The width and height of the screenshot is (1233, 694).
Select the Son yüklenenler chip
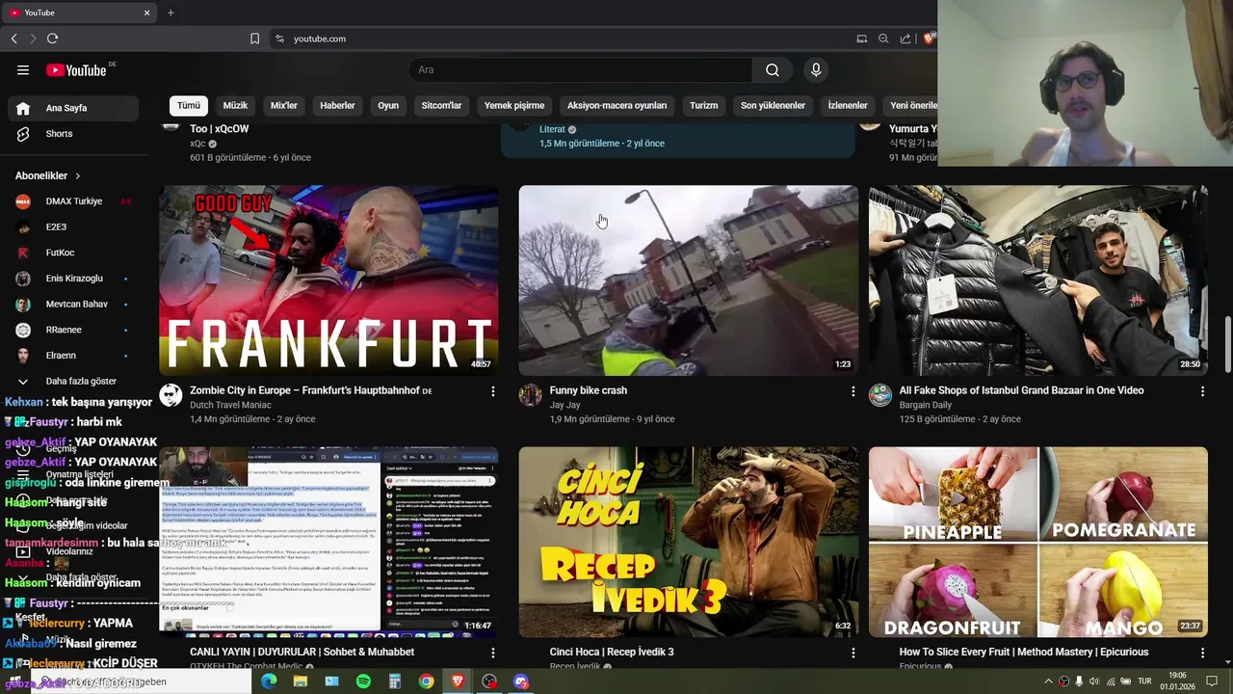(773, 105)
